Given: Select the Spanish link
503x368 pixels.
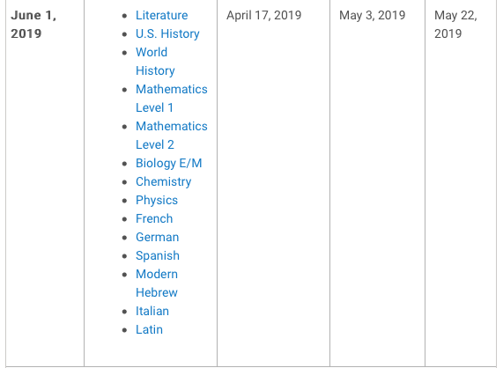Looking at the screenshot, I should coord(158,256).
